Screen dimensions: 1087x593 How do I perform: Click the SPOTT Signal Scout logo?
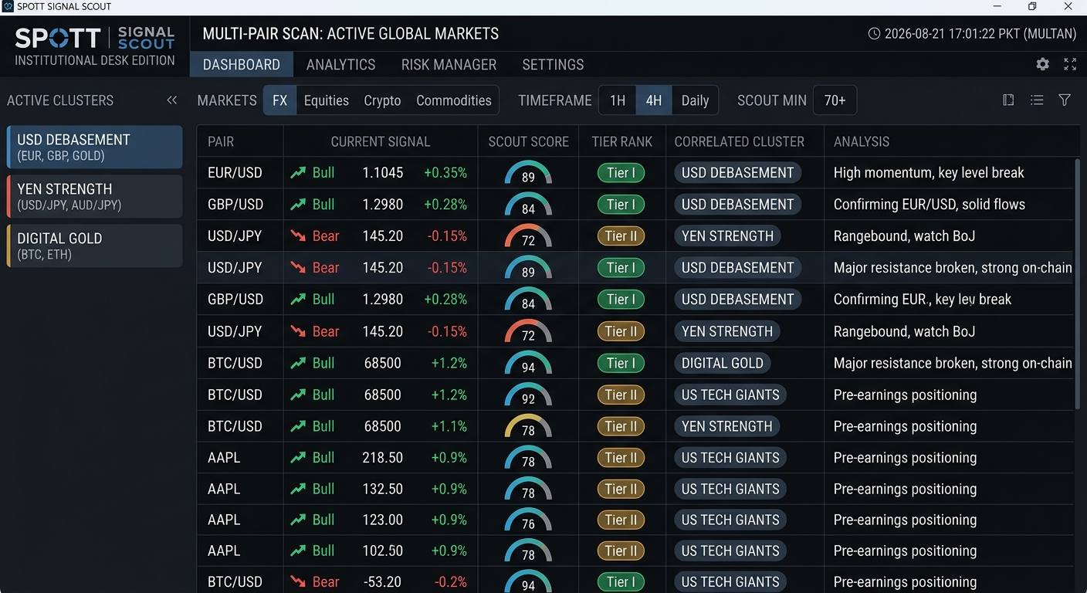point(95,46)
